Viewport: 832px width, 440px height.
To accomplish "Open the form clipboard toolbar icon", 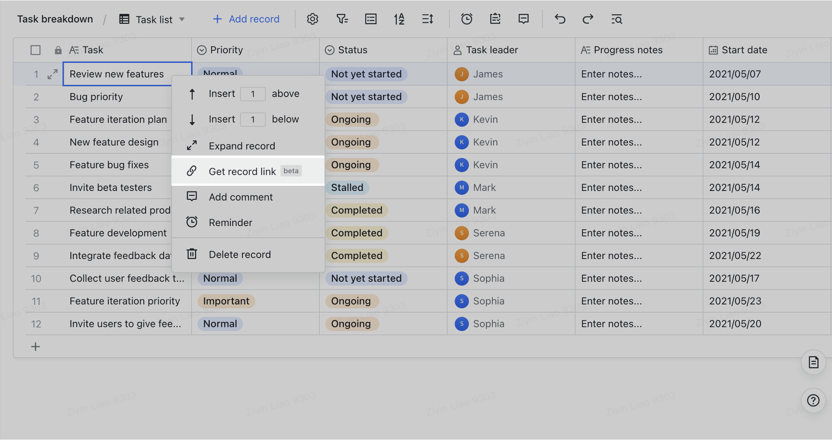I will (495, 19).
